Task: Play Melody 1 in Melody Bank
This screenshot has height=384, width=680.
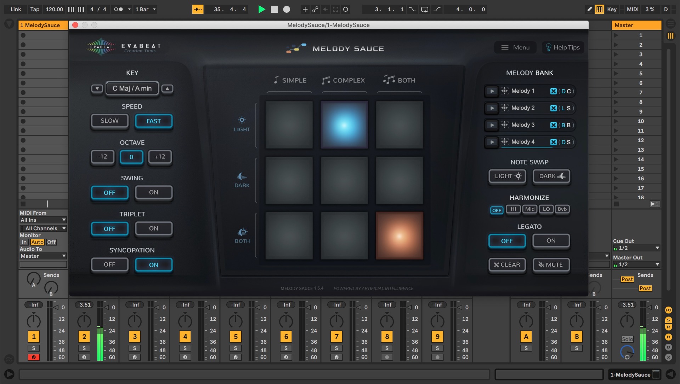Action: [492, 91]
